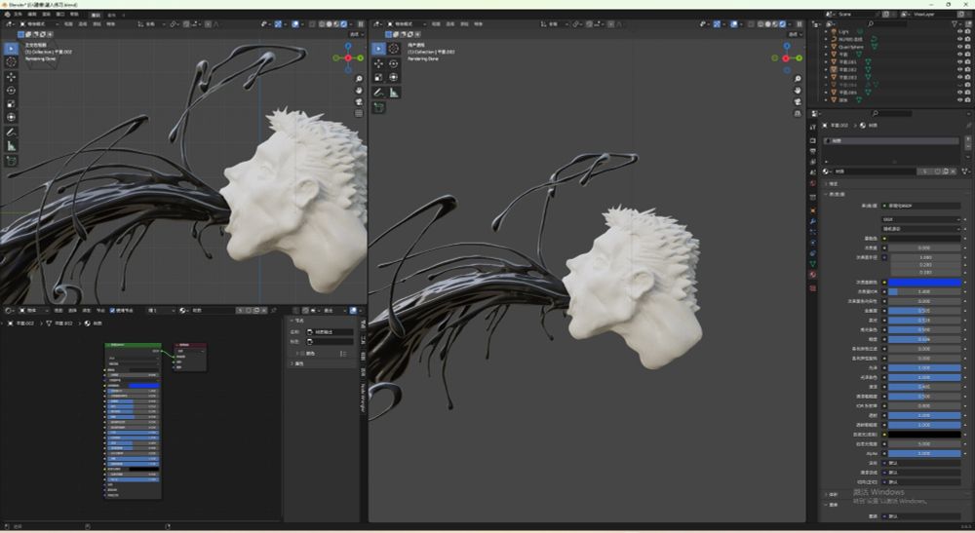Hide the Light object in outliner
The width and height of the screenshot is (975, 533).
[959, 31]
